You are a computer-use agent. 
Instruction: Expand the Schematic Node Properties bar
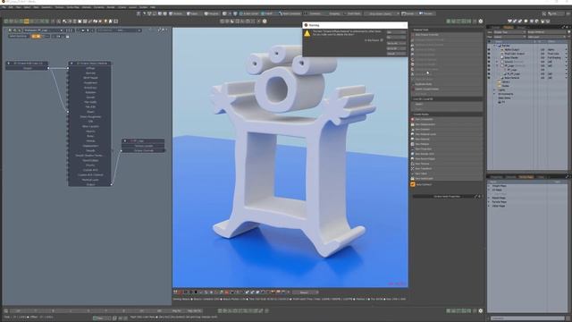[x=447, y=197]
